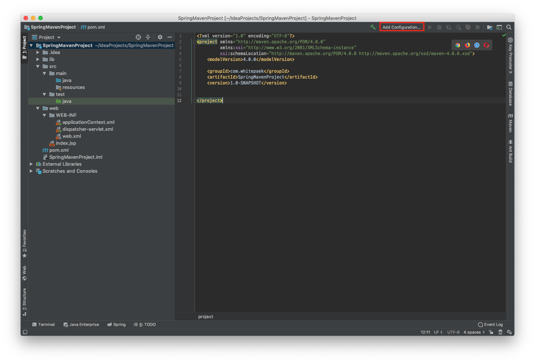Click the Collapse All icon in Project panel

pyautogui.click(x=148, y=37)
